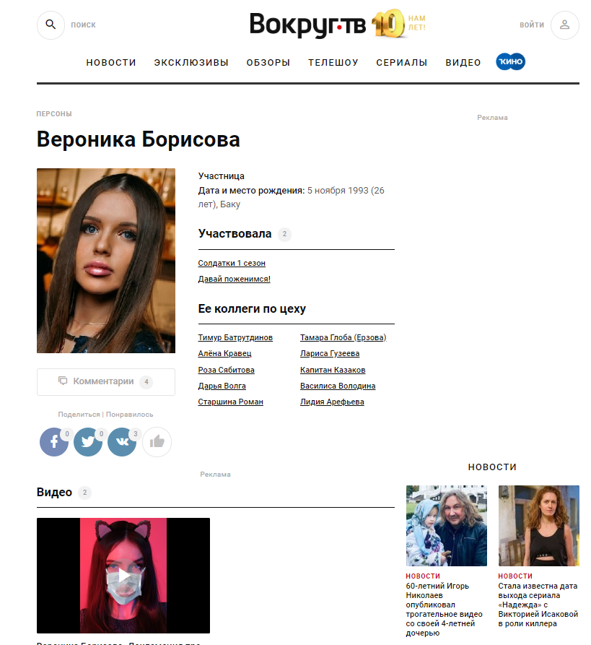Viewport: 591px width, 645px height.
Task: Open Лариса Гузеева profile link
Action: click(330, 353)
